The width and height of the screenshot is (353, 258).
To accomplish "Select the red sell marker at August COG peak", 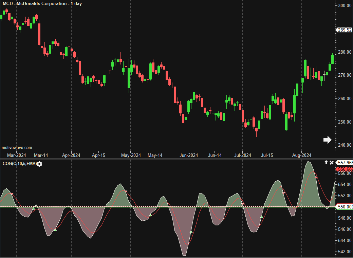I will tap(316, 178).
